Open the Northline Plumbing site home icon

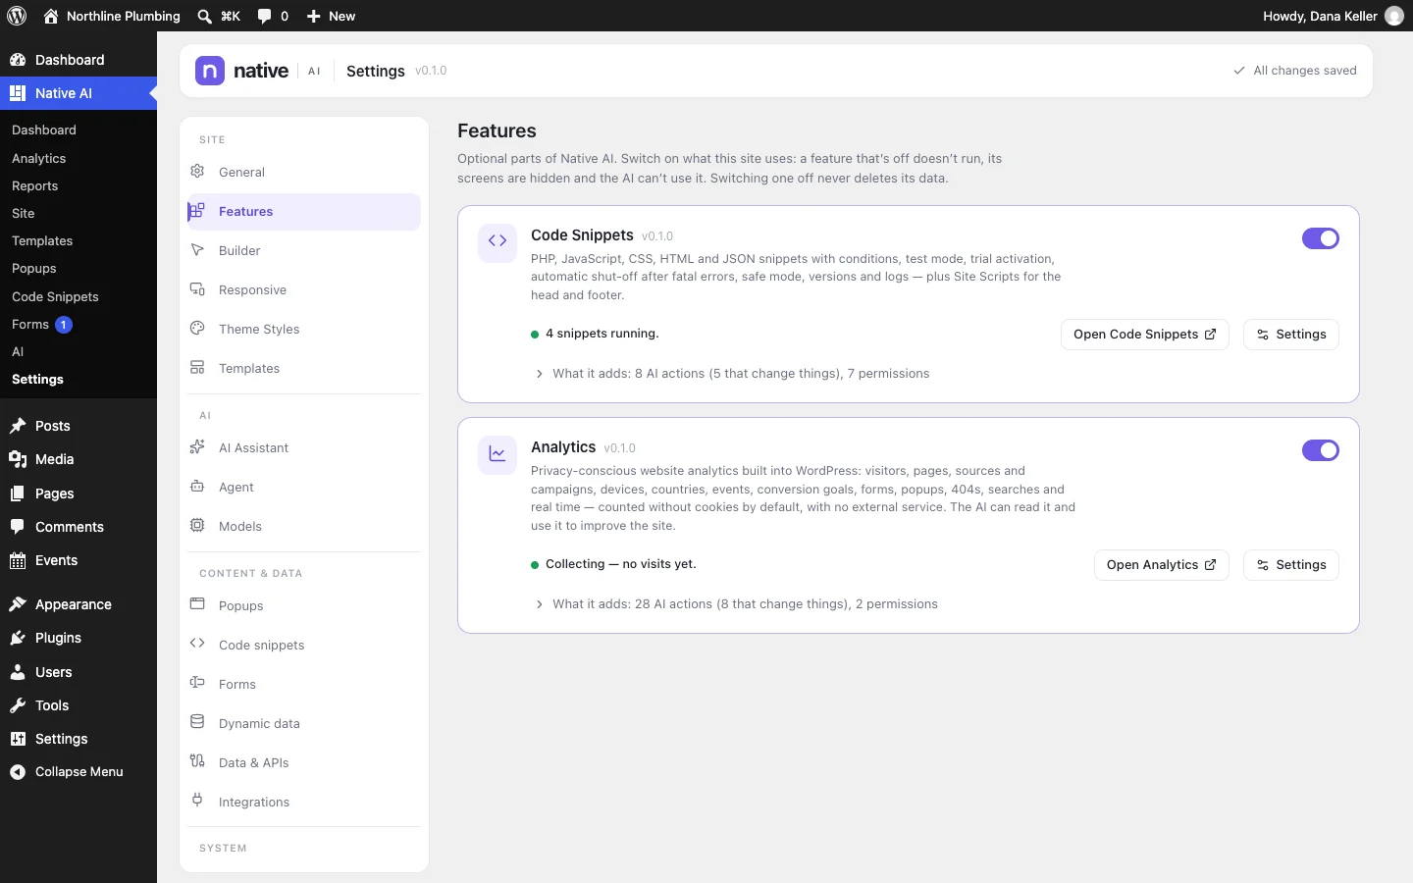pyautogui.click(x=51, y=16)
